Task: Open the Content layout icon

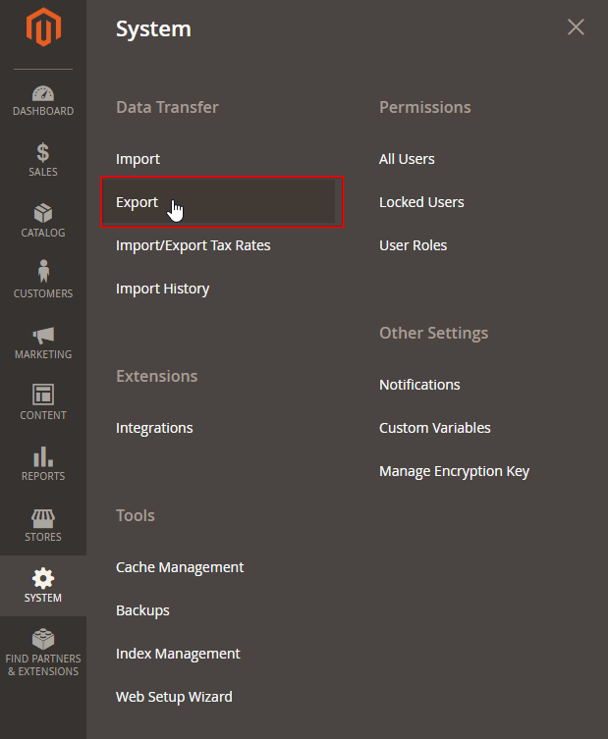Action: [43, 395]
